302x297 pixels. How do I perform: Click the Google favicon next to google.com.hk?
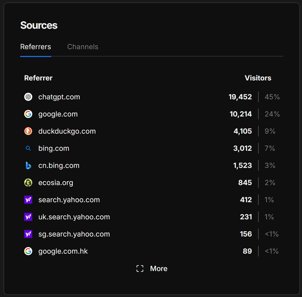coord(28,251)
